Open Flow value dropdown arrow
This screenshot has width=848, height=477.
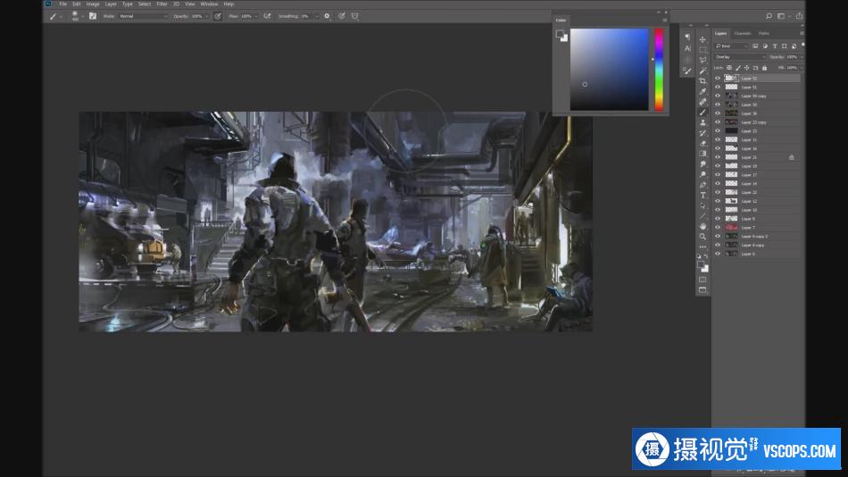tap(256, 16)
